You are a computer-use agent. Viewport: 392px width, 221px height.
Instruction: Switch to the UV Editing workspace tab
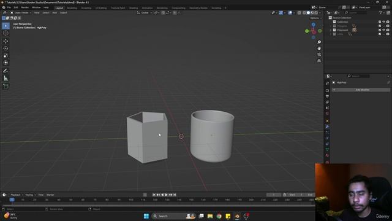tap(101, 8)
